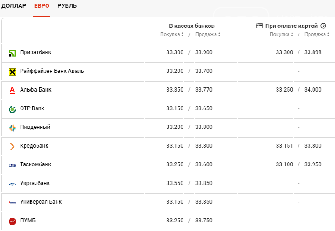Sort by card payment Покупка column
The height and width of the screenshot is (231, 335).
281,34
